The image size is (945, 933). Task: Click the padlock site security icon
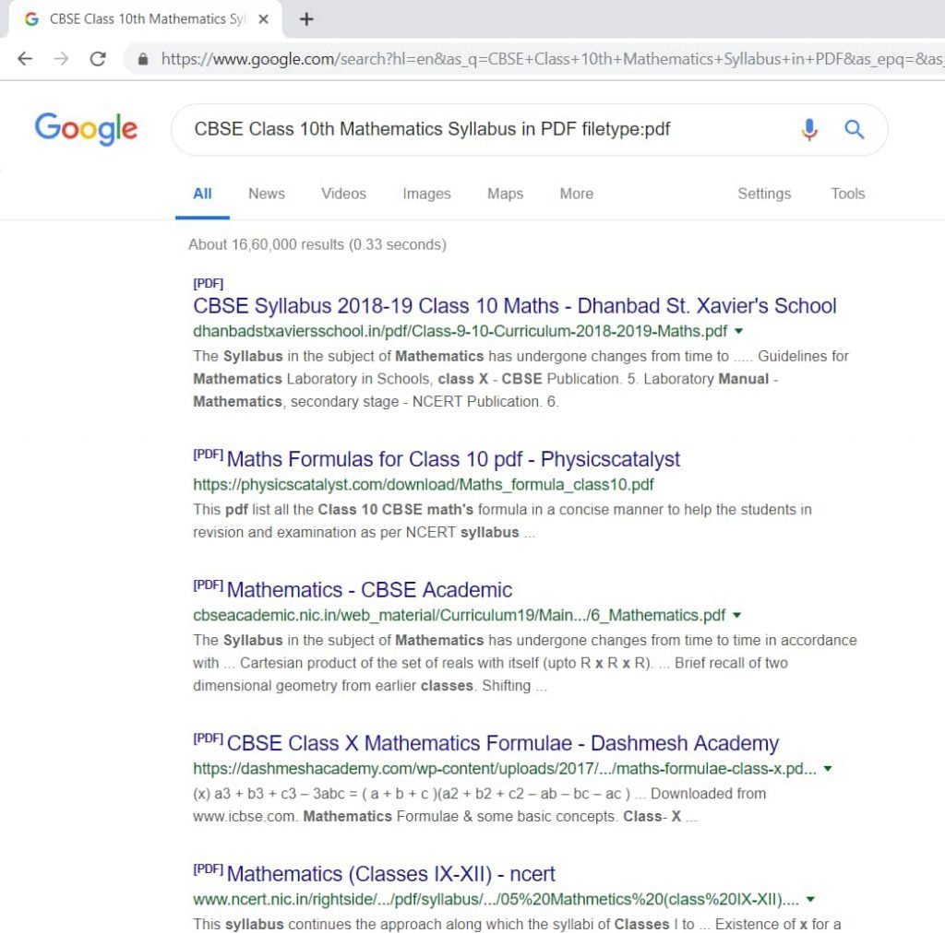pyautogui.click(x=143, y=59)
